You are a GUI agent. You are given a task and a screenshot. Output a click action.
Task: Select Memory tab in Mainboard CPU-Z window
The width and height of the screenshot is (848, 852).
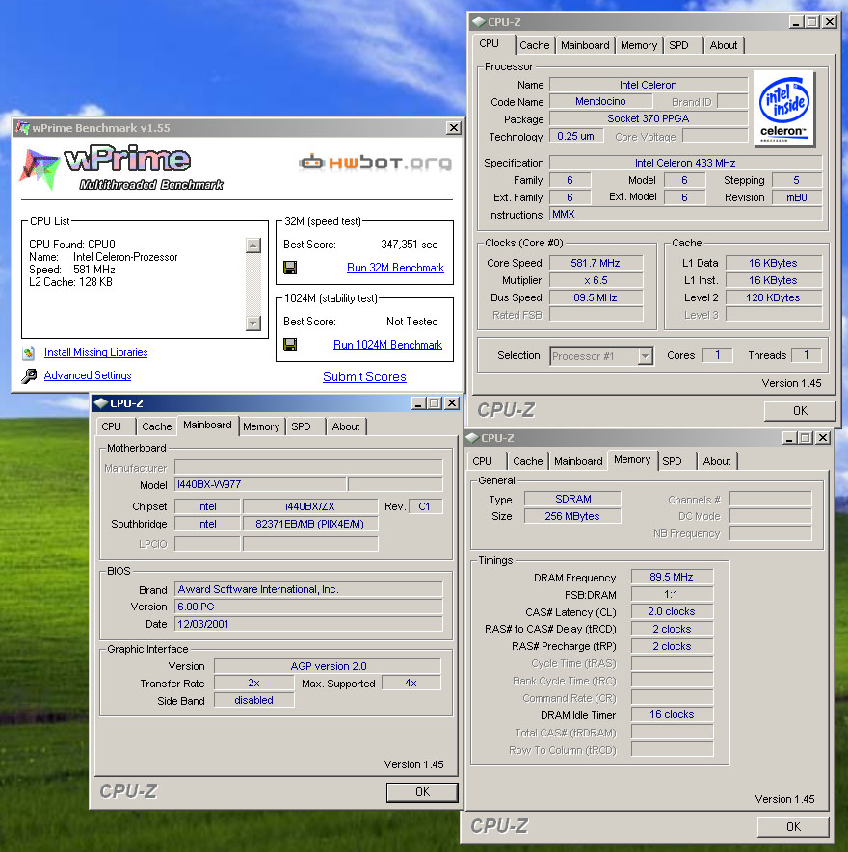click(261, 426)
